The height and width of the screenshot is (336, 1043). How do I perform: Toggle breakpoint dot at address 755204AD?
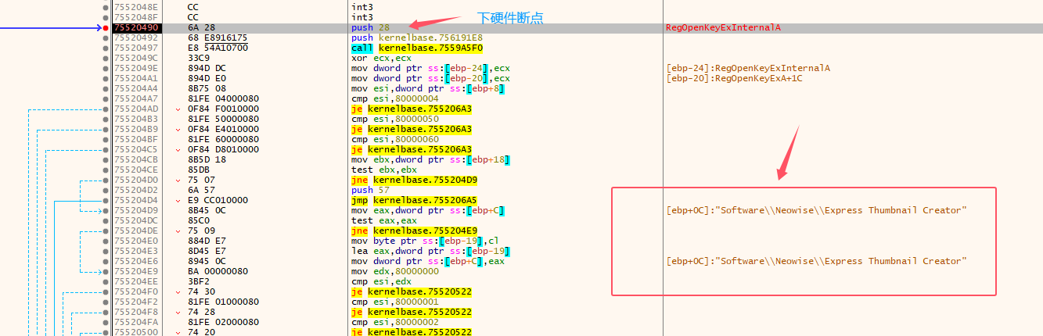tap(106, 109)
